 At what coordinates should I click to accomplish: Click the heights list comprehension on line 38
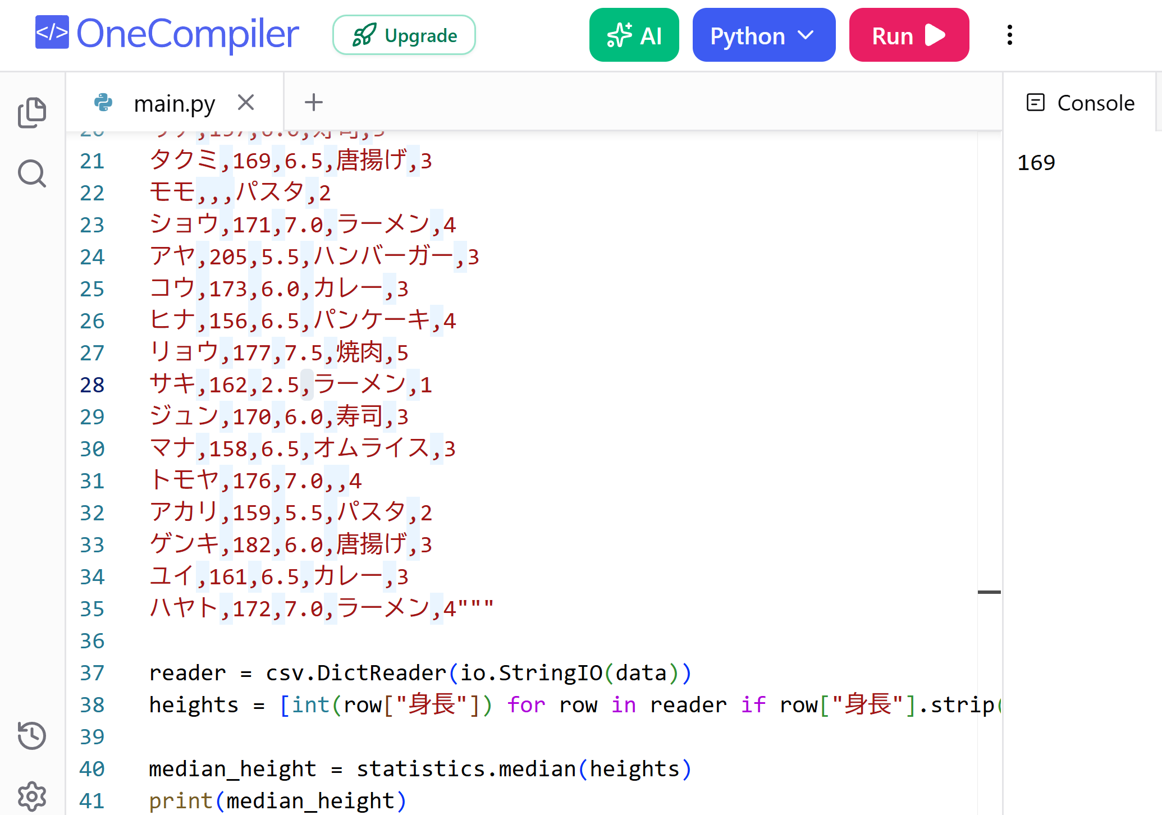coord(575,705)
